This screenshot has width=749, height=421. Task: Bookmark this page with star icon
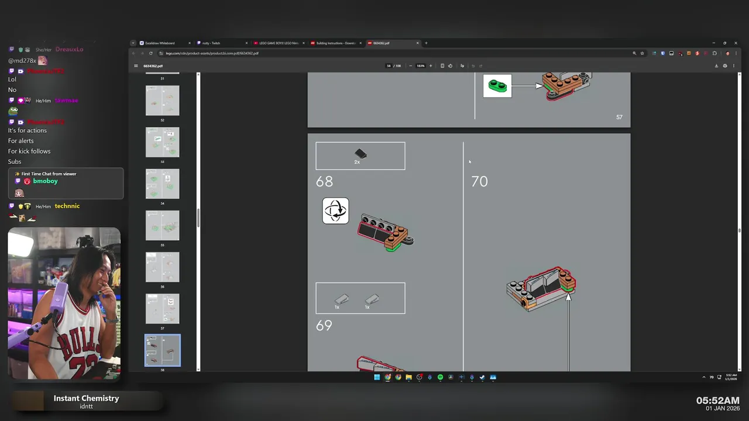(x=642, y=53)
